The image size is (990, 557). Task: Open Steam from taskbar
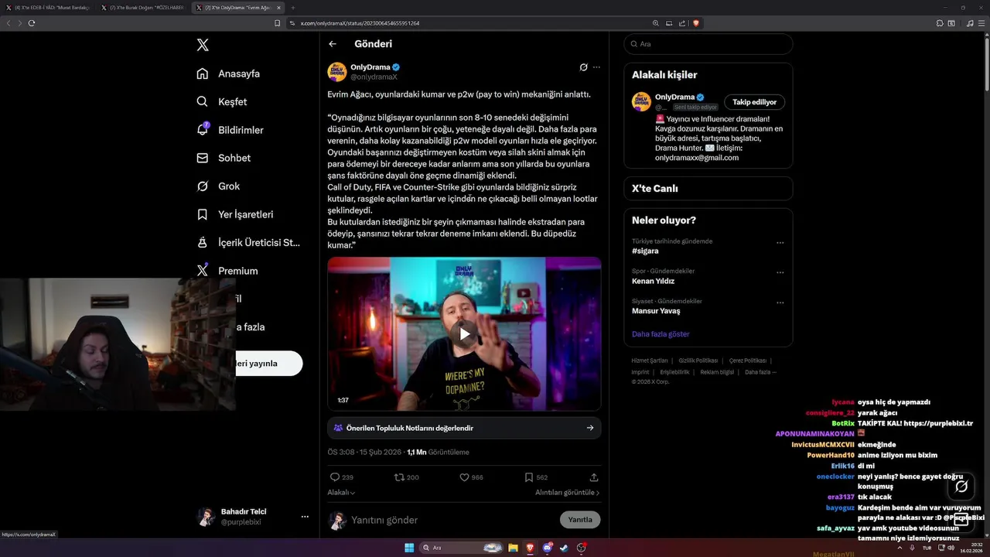click(564, 548)
